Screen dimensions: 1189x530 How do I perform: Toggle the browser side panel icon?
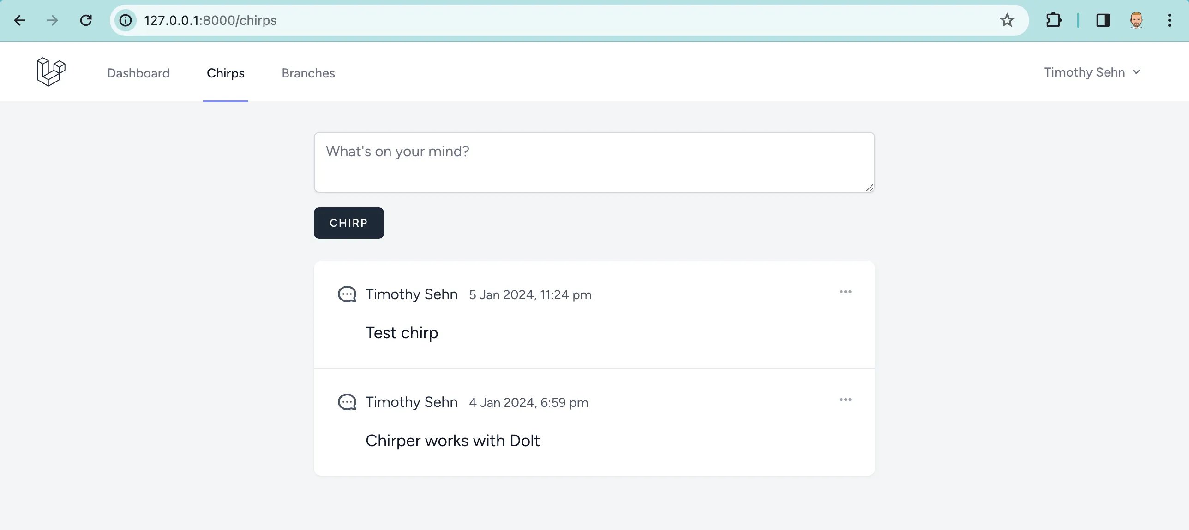tap(1103, 20)
